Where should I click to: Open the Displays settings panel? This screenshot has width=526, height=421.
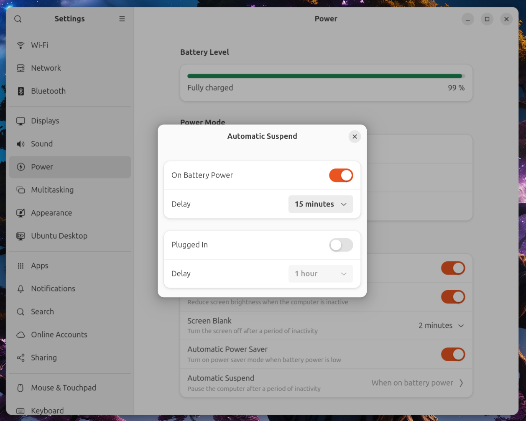click(45, 120)
